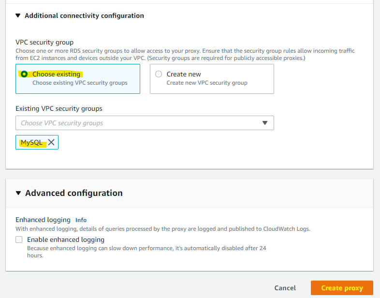Image resolution: width=380 pixels, height=298 pixels.
Task: Remove the MySQL security group tag
Action: (x=51, y=143)
